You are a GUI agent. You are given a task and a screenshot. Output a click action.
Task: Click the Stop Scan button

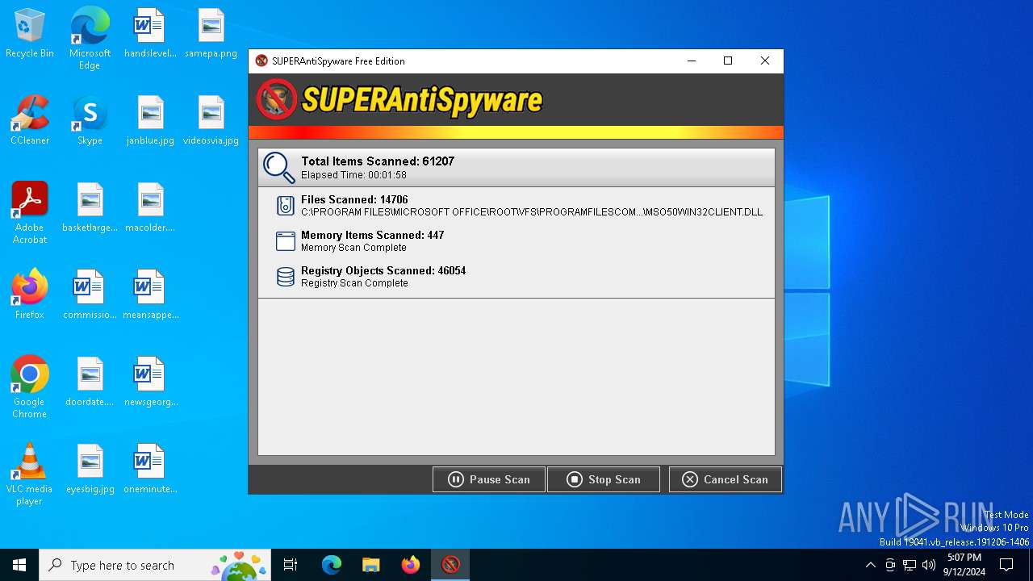604,479
